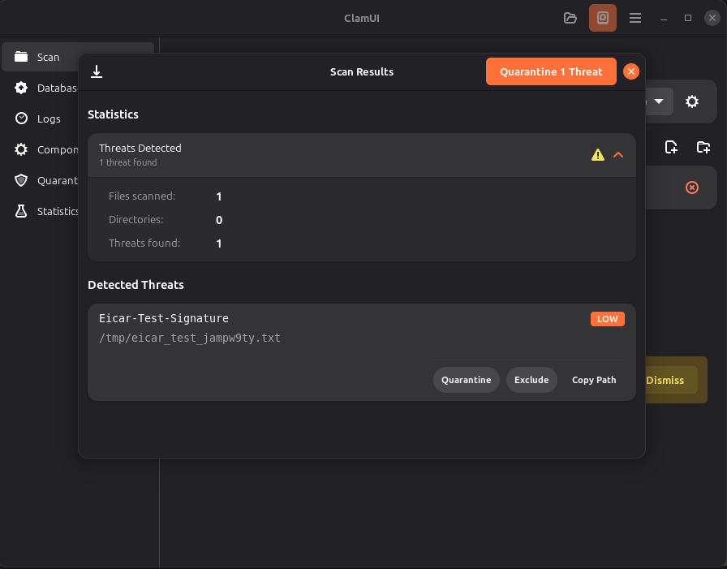Click the orange ClamUI shield icon in headerbar
This screenshot has height=569, width=727.
(603, 18)
